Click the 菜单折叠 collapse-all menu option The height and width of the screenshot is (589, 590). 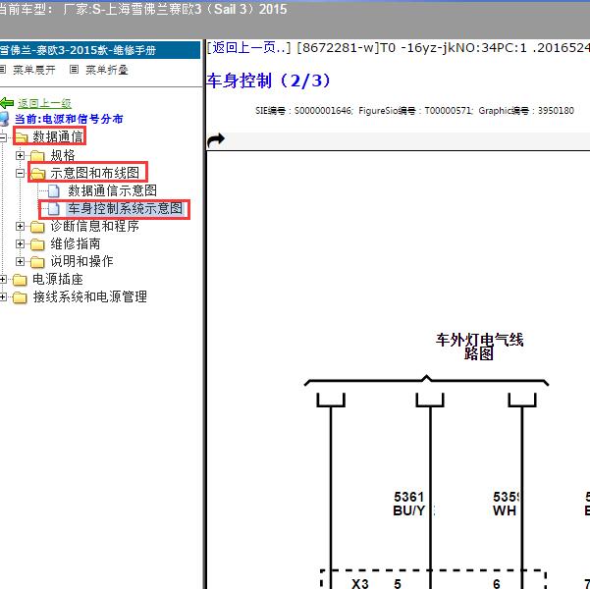(x=106, y=70)
